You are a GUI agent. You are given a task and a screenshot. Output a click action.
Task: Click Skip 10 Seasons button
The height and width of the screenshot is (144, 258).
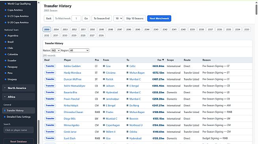click(x=135, y=18)
